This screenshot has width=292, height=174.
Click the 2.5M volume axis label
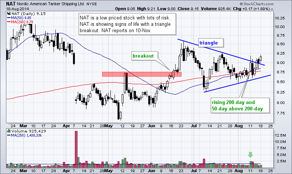click(x=282, y=161)
